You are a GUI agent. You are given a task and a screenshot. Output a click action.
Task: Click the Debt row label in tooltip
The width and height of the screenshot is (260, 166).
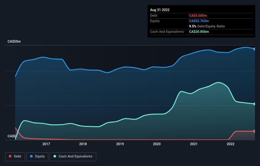[154, 15]
